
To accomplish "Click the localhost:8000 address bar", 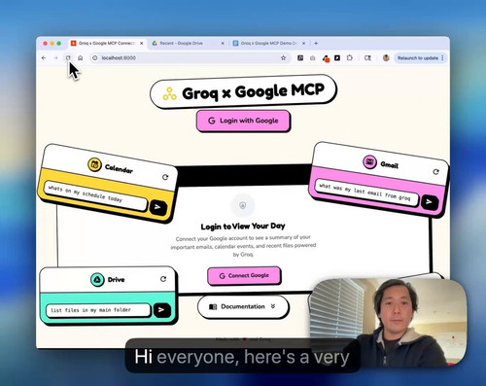I will coord(190,58).
